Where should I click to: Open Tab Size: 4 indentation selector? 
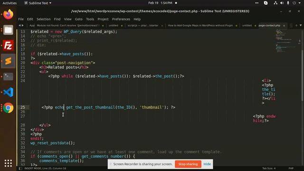[x=269, y=168]
